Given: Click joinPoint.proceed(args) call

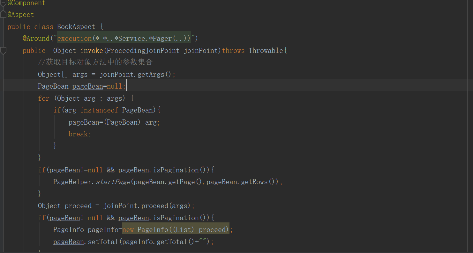Looking at the screenshot, I should (147, 206).
